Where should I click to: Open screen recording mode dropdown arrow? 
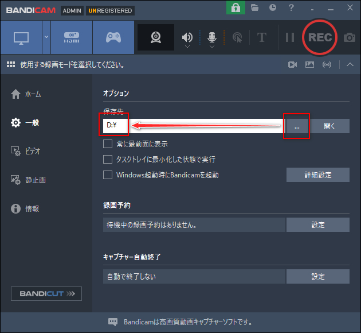(46, 37)
